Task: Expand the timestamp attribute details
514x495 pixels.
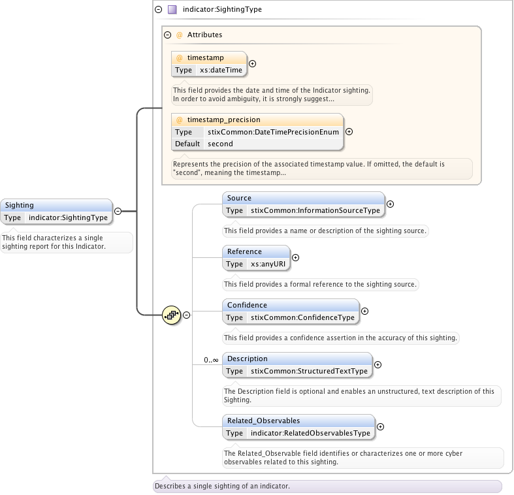Action: [253, 64]
